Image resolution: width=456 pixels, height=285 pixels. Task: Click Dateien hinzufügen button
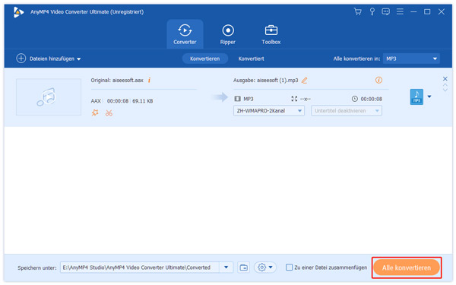click(x=49, y=59)
